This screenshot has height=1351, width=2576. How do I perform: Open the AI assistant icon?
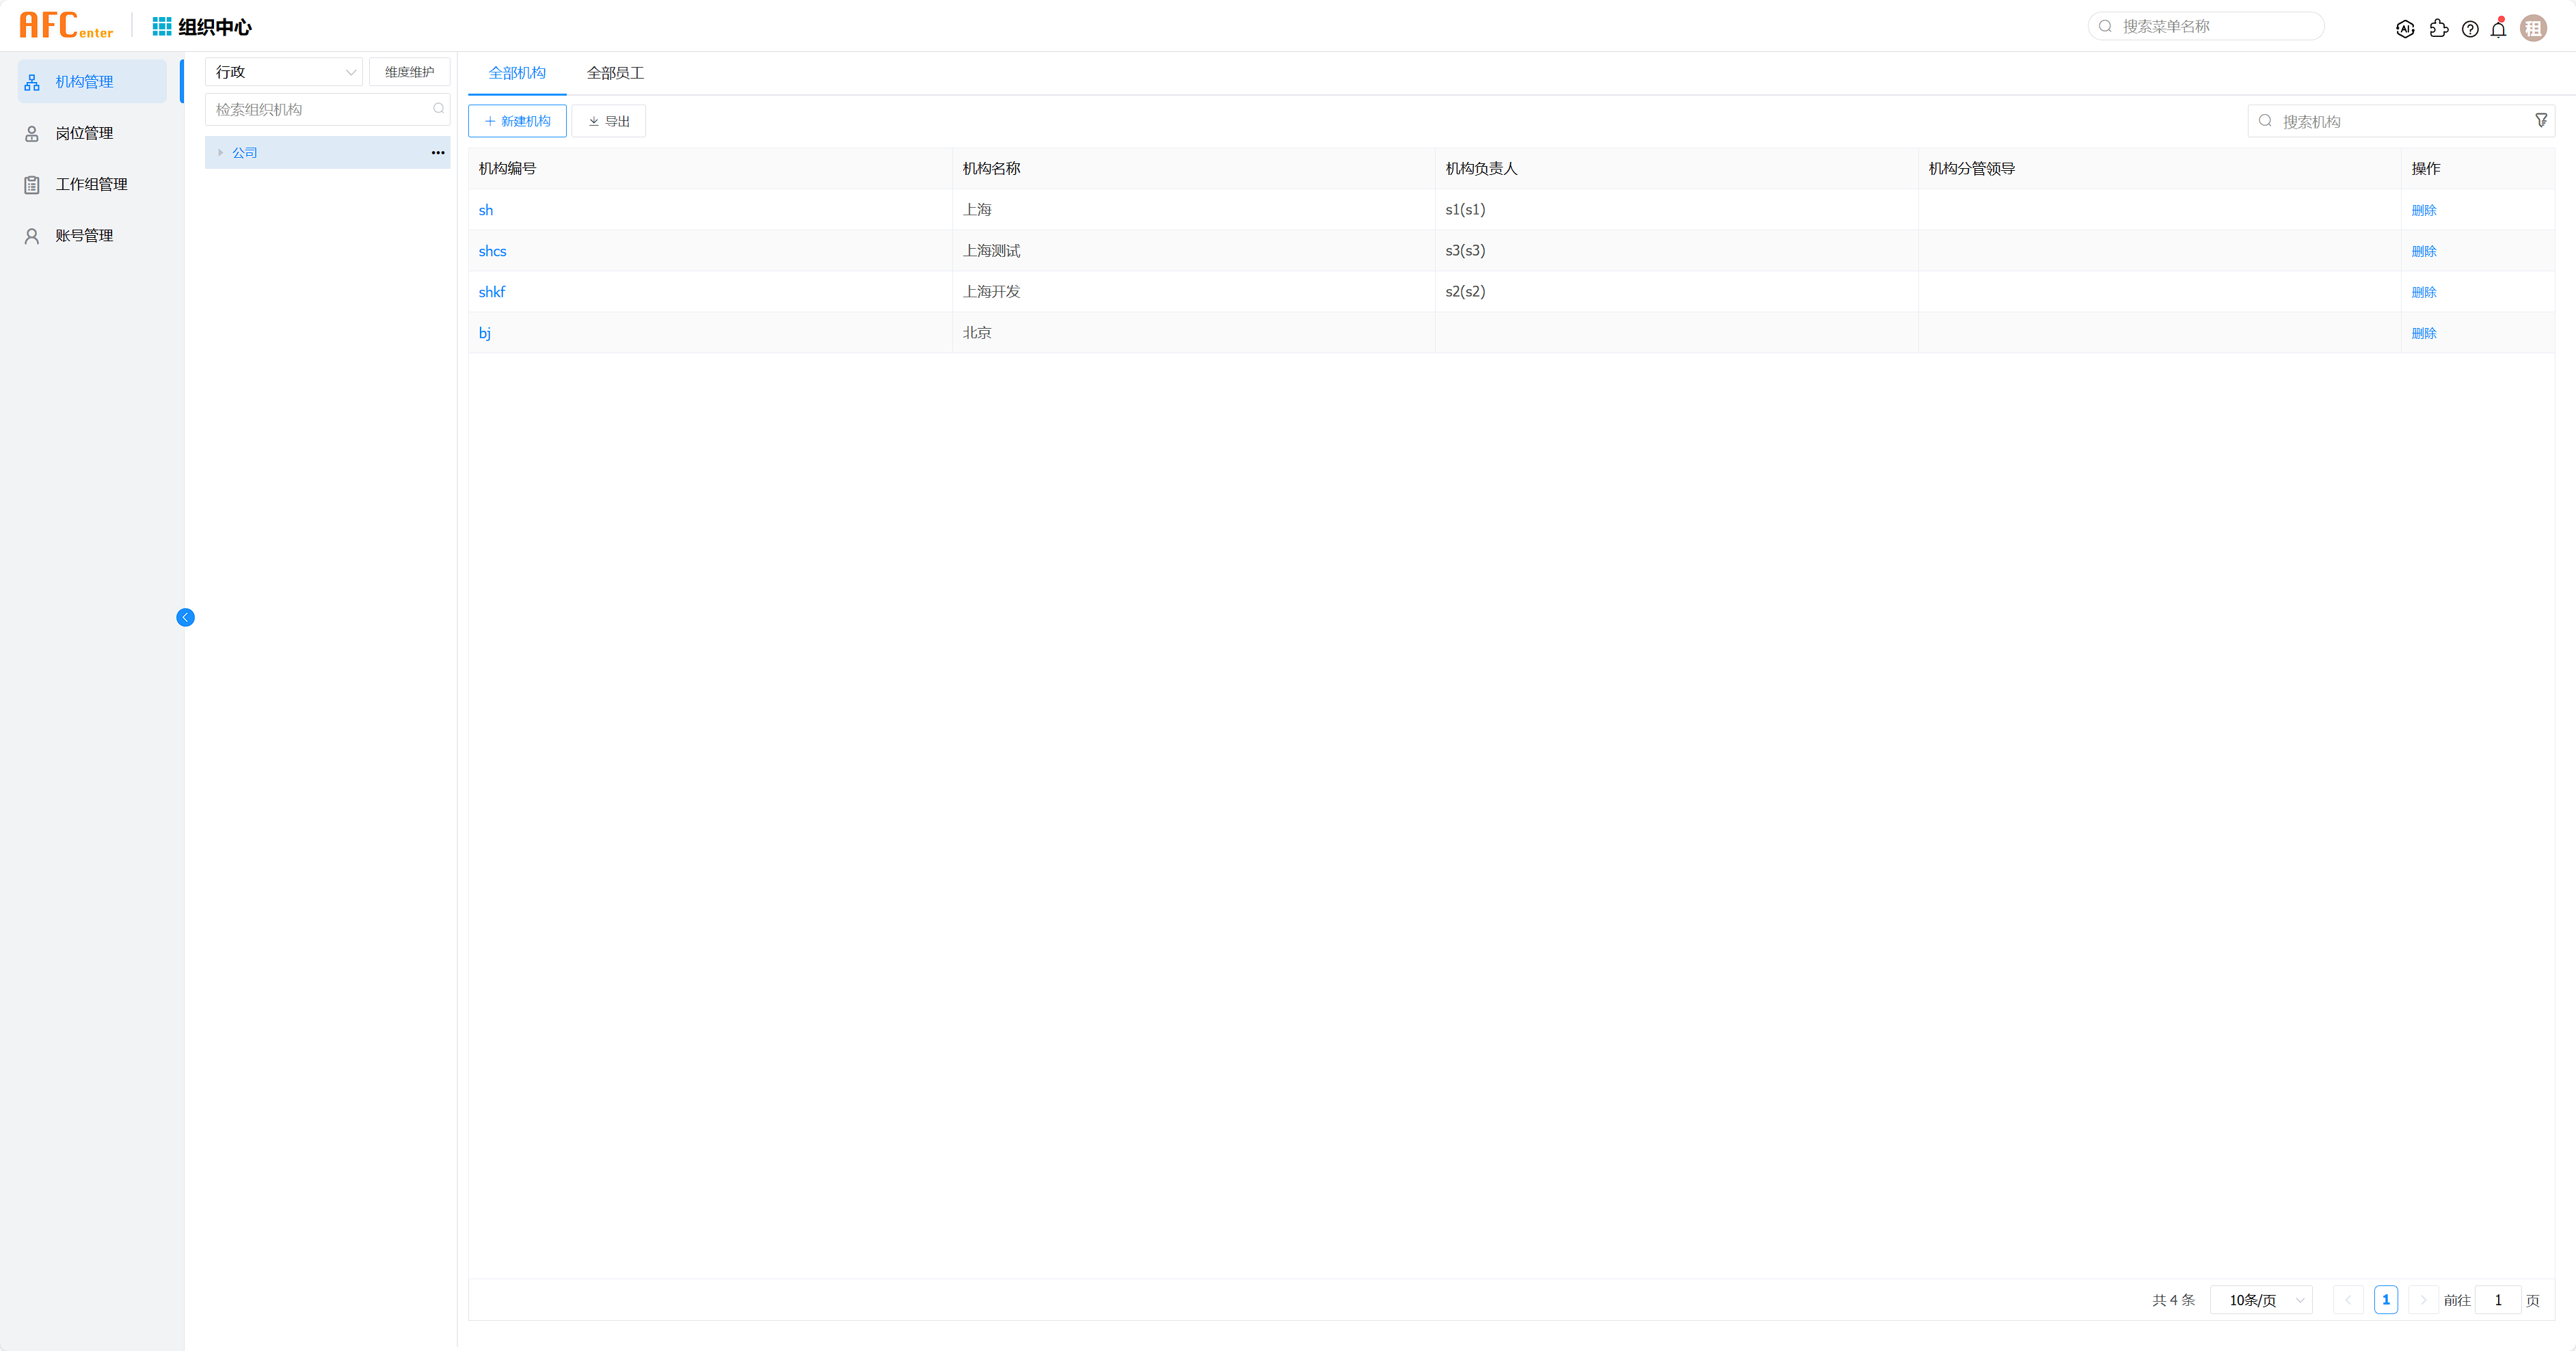2405,29
